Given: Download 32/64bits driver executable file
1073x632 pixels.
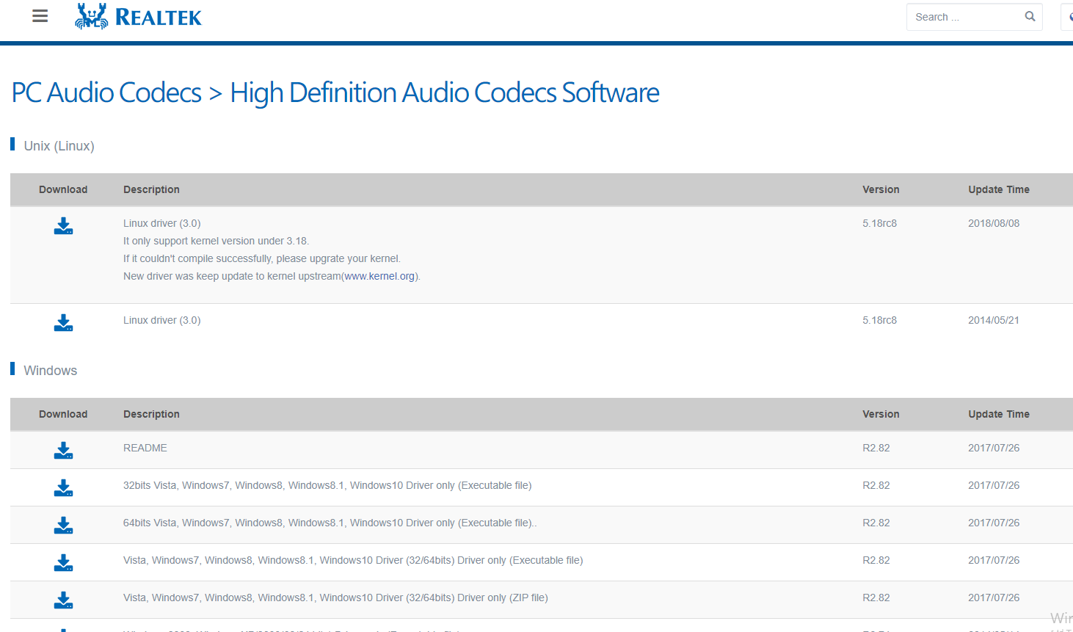Looking at the screenshot, I should 64,563.
